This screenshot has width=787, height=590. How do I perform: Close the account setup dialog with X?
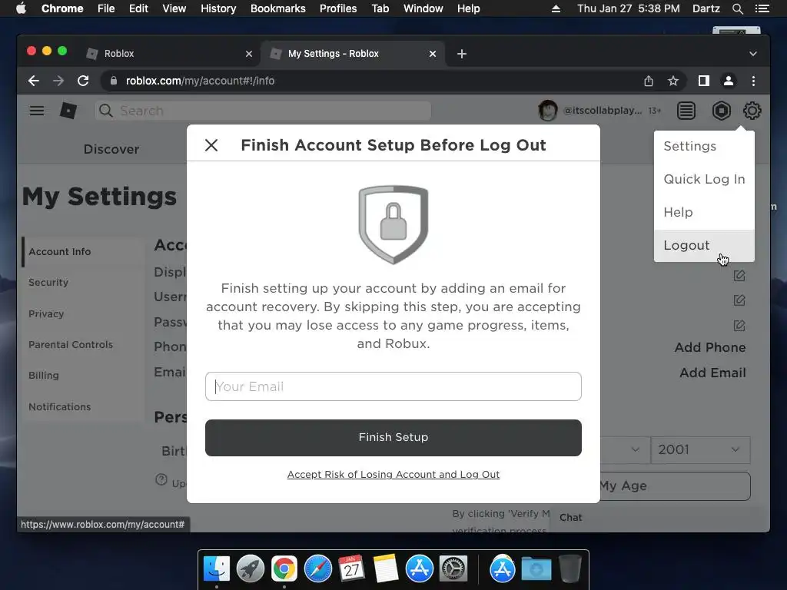pyautogui.click(x=211, y=145)
